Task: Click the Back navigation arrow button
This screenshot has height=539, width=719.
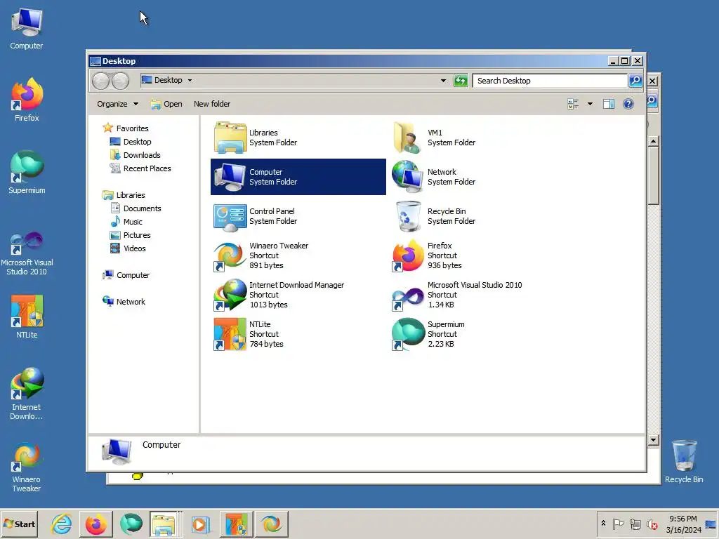Action: [x=101, y=81]
